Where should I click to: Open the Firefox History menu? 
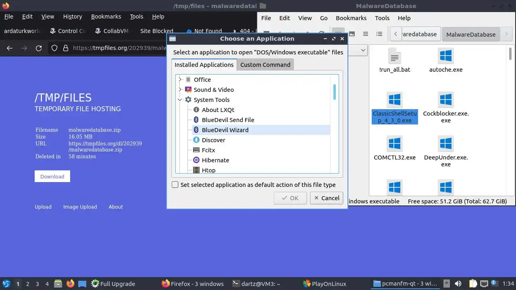click(x=73, y=17)
